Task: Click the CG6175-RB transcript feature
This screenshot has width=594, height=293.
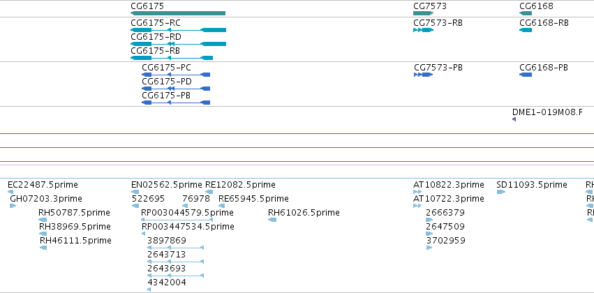Action: (172, 58)
